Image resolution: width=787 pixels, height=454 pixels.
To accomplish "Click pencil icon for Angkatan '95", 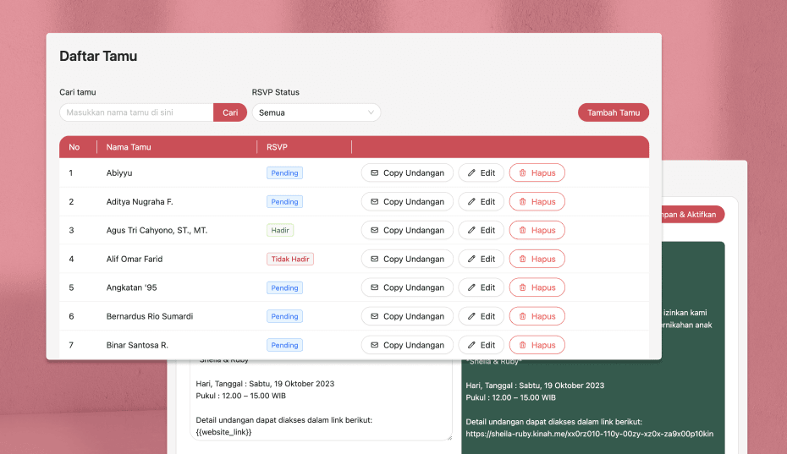I will tap(471, 288).
